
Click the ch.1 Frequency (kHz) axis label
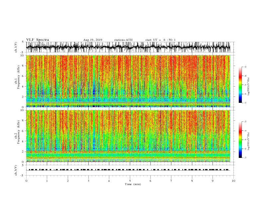(x=18, y=77)
